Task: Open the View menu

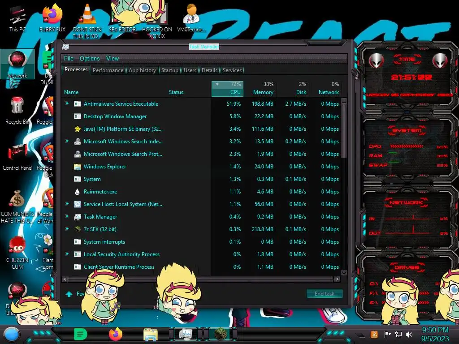Action: coord(113,59)
